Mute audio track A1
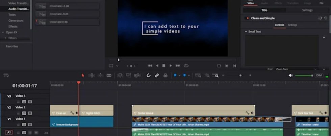 (36, 133)
